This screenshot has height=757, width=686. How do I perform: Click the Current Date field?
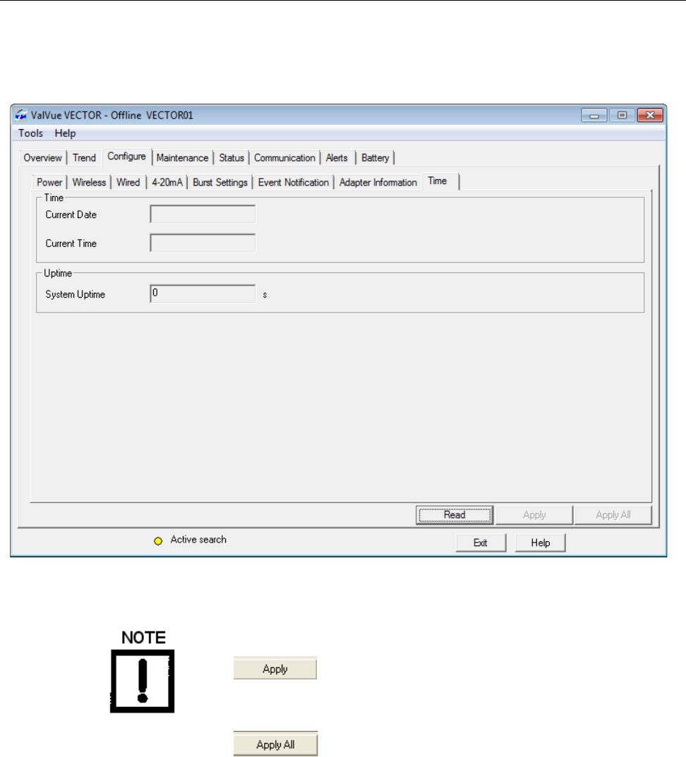coord(203,214)
